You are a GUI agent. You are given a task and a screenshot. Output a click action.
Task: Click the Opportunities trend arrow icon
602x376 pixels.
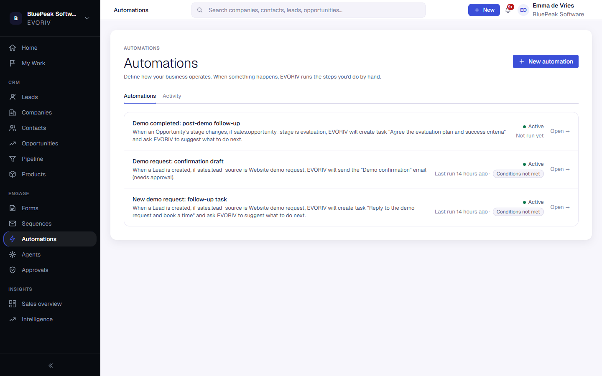coord(13,143)
